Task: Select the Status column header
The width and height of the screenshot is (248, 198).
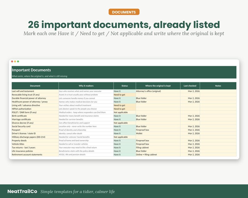Action: tap(125, 86)
